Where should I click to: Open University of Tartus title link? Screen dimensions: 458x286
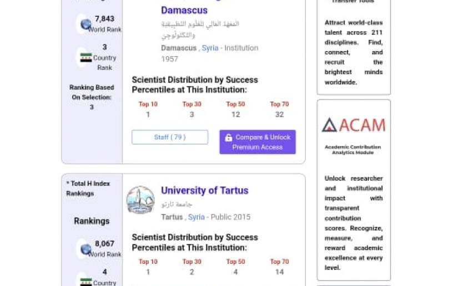coord(204,190)
